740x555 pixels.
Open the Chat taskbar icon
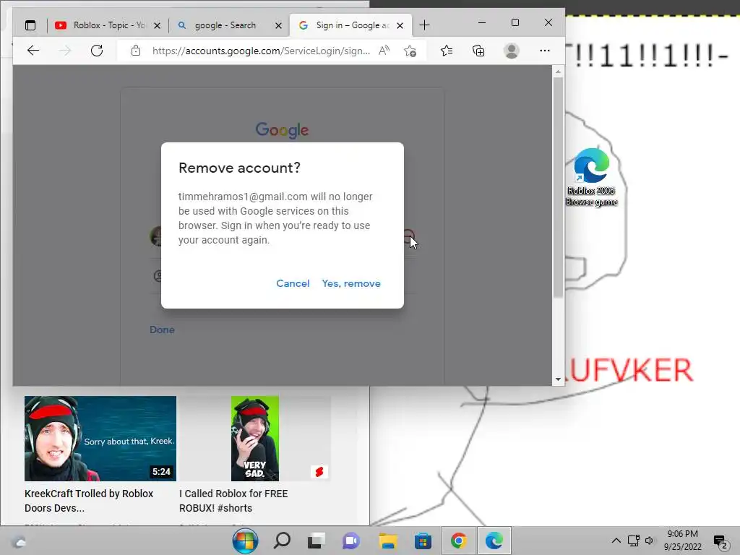[x=351, y=541]
